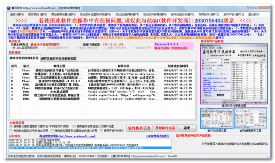Select the 路由器或局域网上网 radio option
The height and width of the screenshot is (163, 275).
[45, 48]
